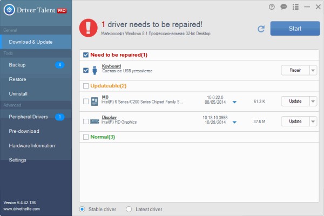Uncheck the Need to be repaired group checkbox
324x216 pixels.
point(86,55)
